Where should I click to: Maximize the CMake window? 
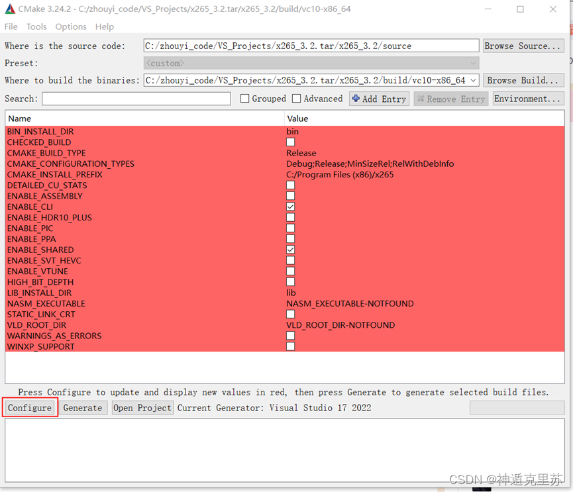521,9
